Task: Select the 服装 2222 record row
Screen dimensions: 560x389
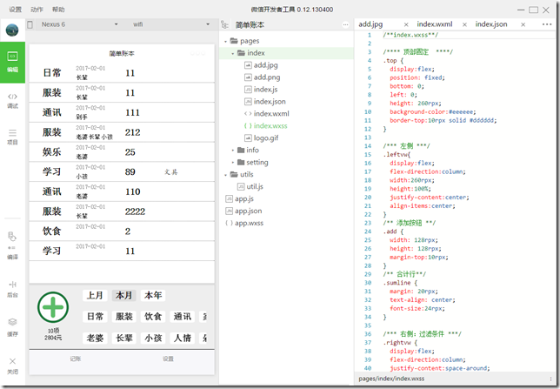Action: [x=122, y=211]
